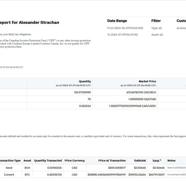Click the CIPF investor protection disclaimer paragraph

click(x=46, y=44)
